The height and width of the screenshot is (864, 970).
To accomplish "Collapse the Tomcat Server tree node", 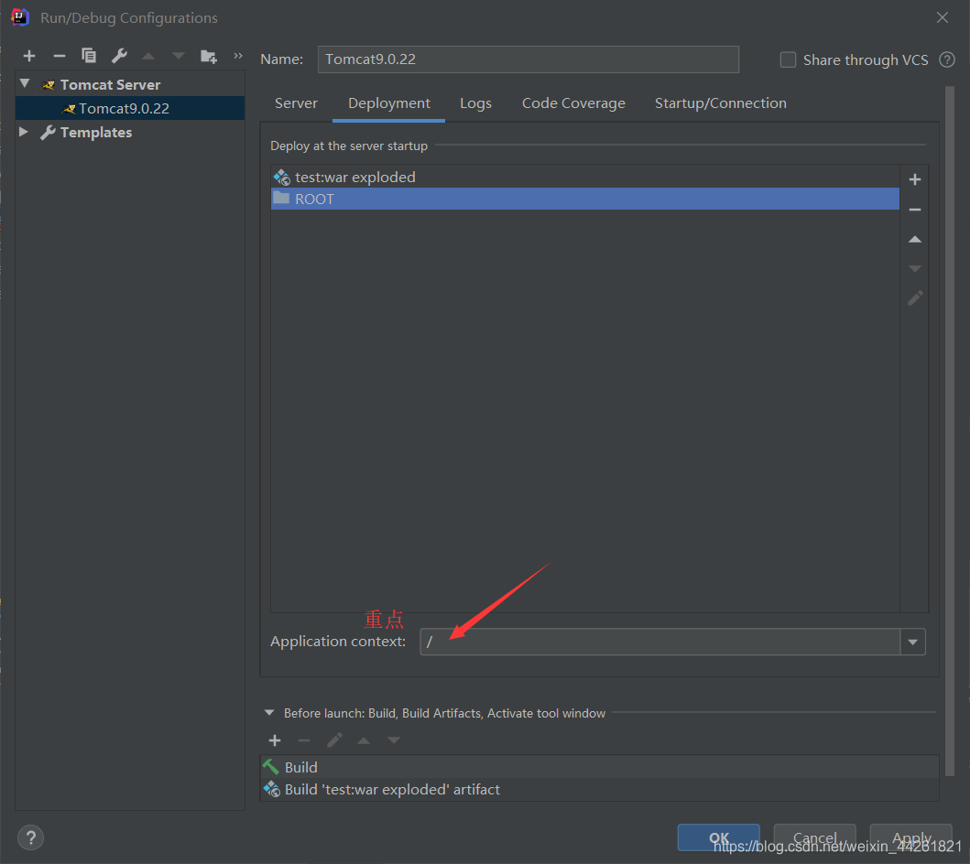I will (25, 83).
